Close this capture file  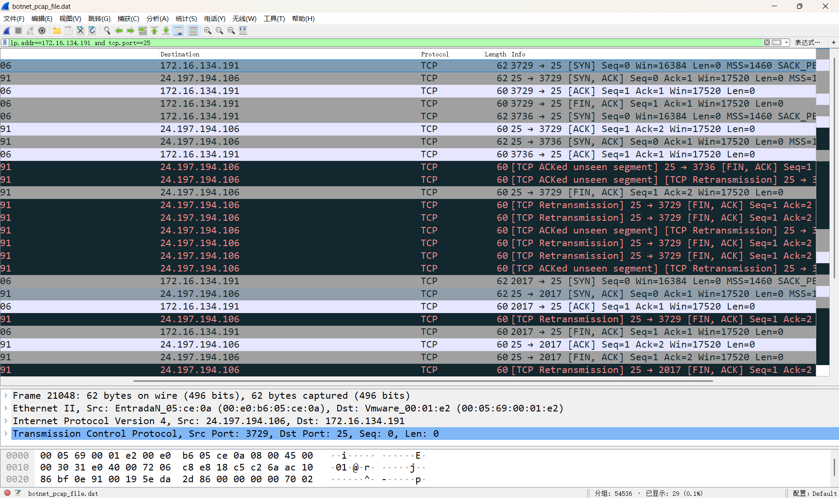click(x=80, y=31)
